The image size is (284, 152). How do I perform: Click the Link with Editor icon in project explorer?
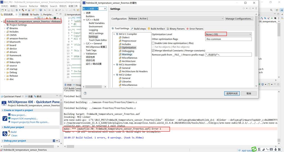pos(39,18)
